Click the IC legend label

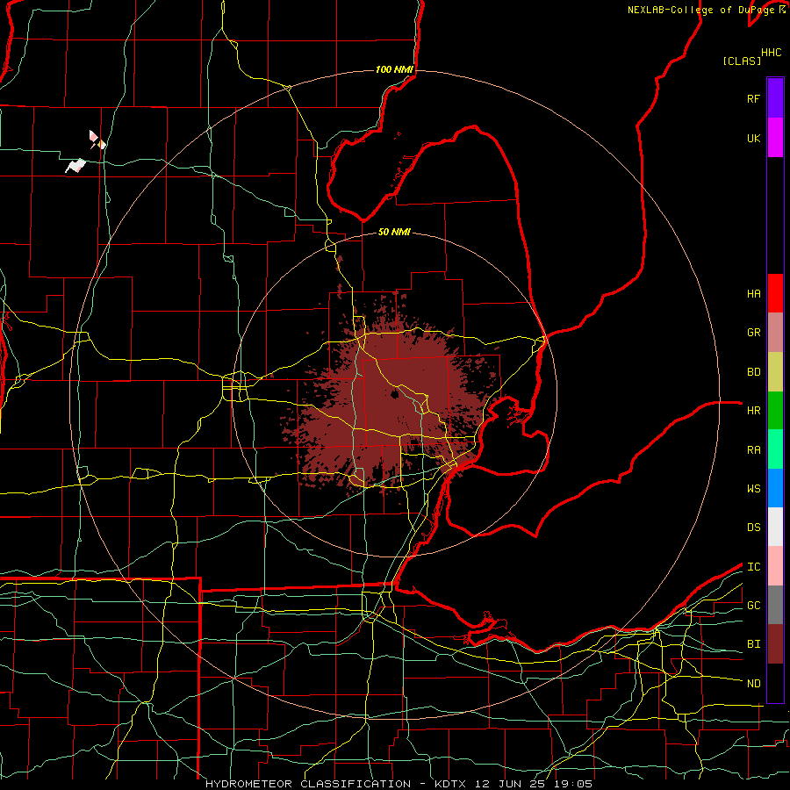point(753,567)
